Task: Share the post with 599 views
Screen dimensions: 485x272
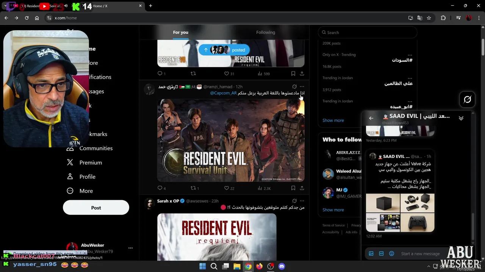Action: click(x=302, y=74)
